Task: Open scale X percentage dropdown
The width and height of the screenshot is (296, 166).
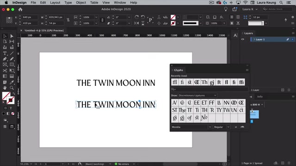Action: pos(96,17)
